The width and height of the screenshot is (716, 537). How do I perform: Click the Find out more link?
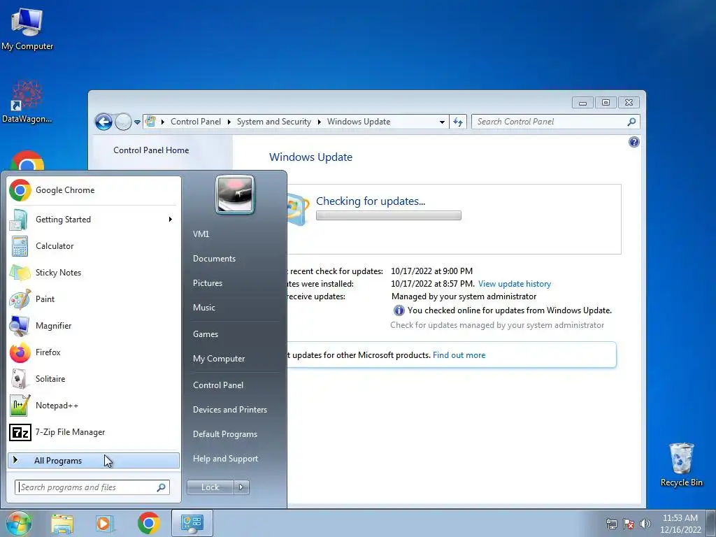(x=459, y=355)
